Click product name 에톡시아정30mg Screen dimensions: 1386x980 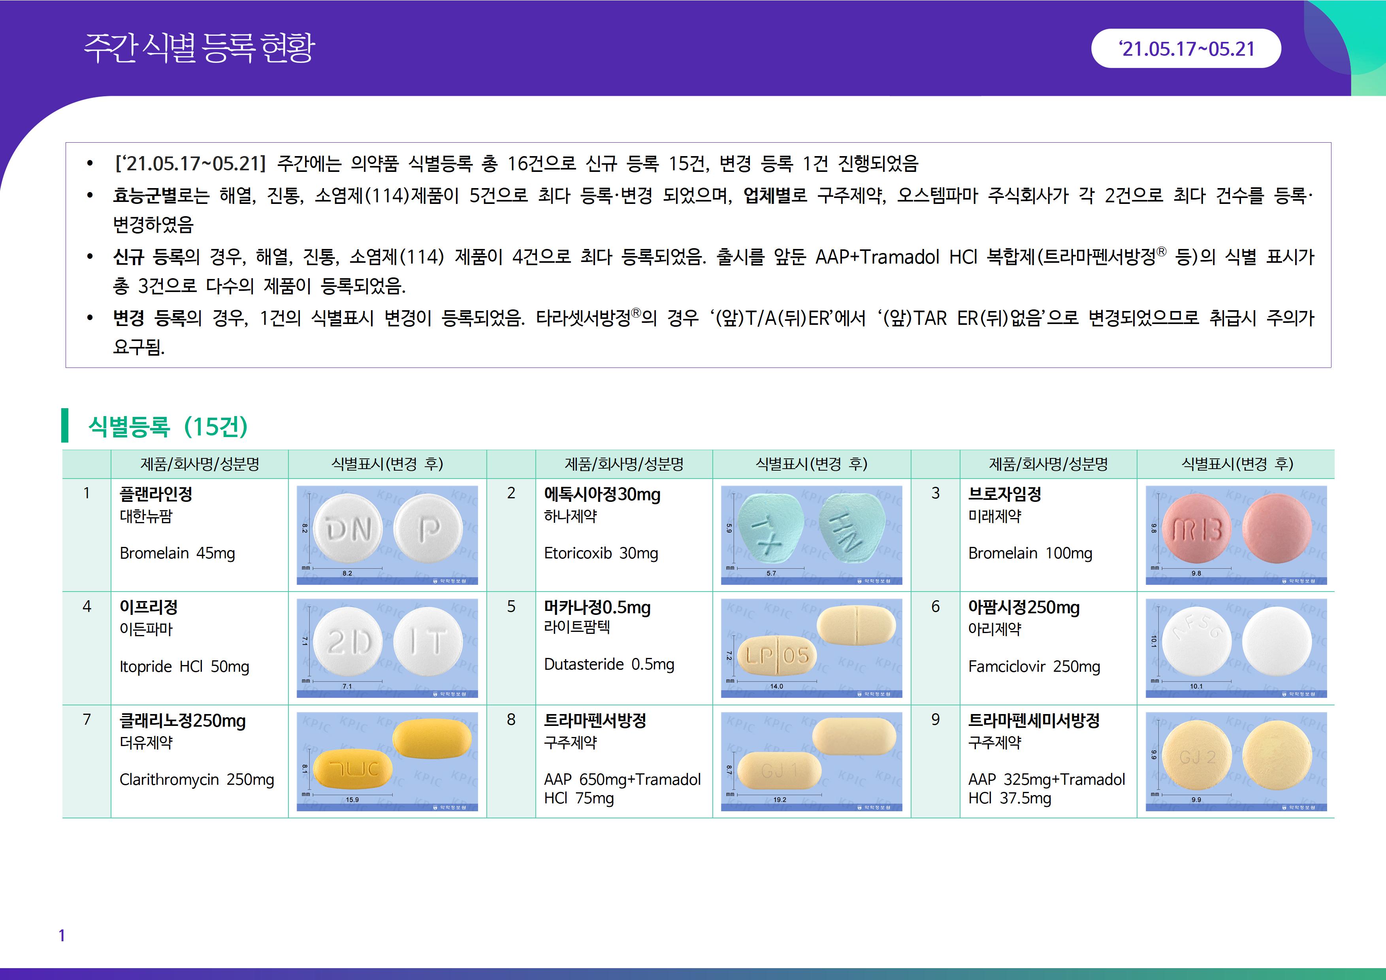(x=602, y=494)
